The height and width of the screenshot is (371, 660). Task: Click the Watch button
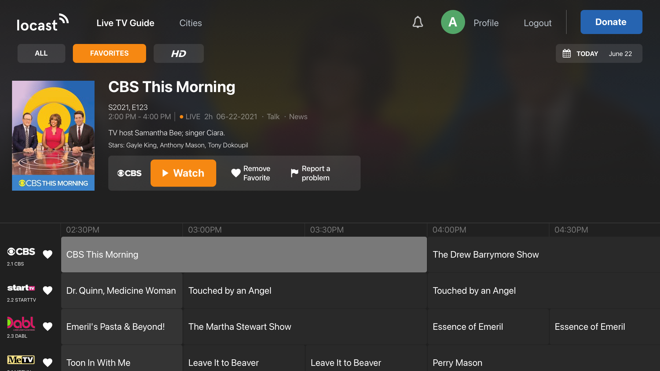(183, 173)
